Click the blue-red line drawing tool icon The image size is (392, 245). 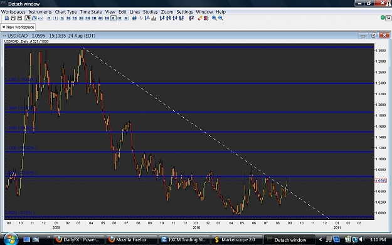(x=191, y=18)
